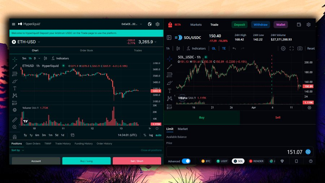Open the Indicators panel on the ETHUSD chart
This screenshot has height=183, width=325.
tap(60, 58)
